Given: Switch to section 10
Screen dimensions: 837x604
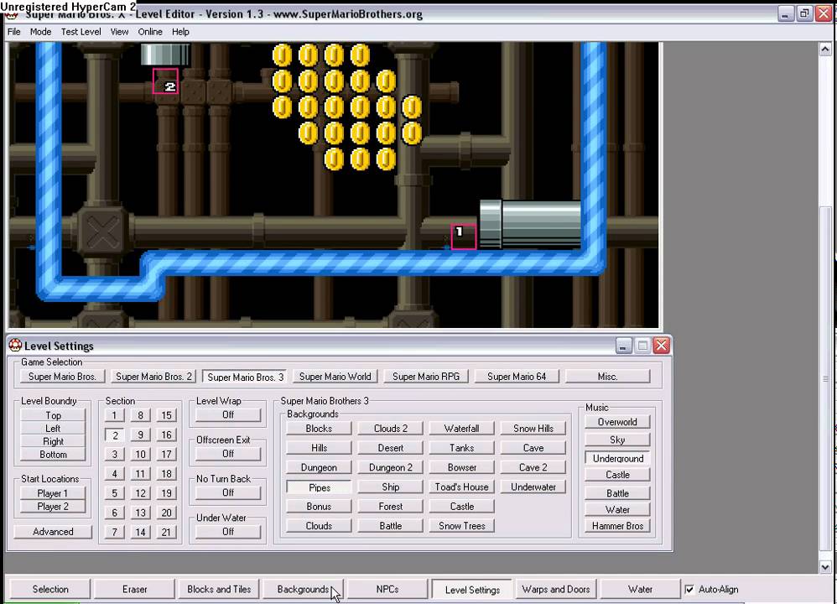Looking at the screenshot, I should [140, 455].
